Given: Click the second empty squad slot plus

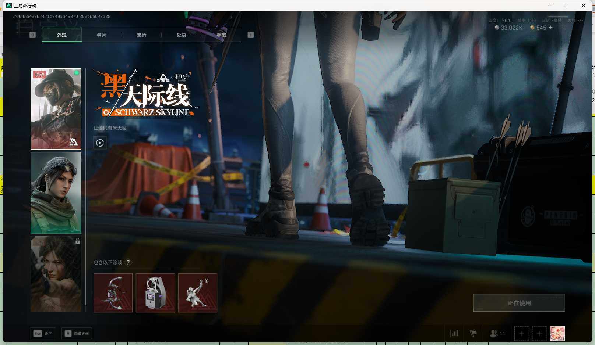Looking at the screenshot, I should tap(539, 333).
